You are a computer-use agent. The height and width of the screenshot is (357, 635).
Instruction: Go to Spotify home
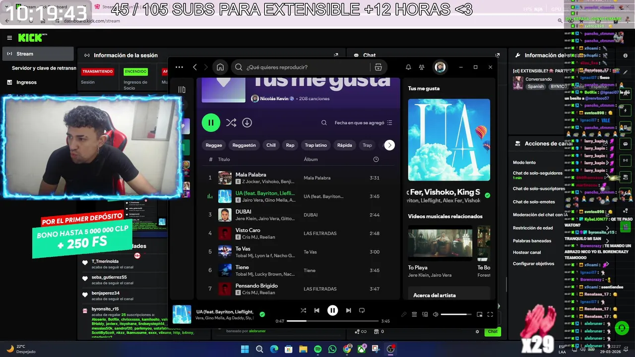point(220,67)
